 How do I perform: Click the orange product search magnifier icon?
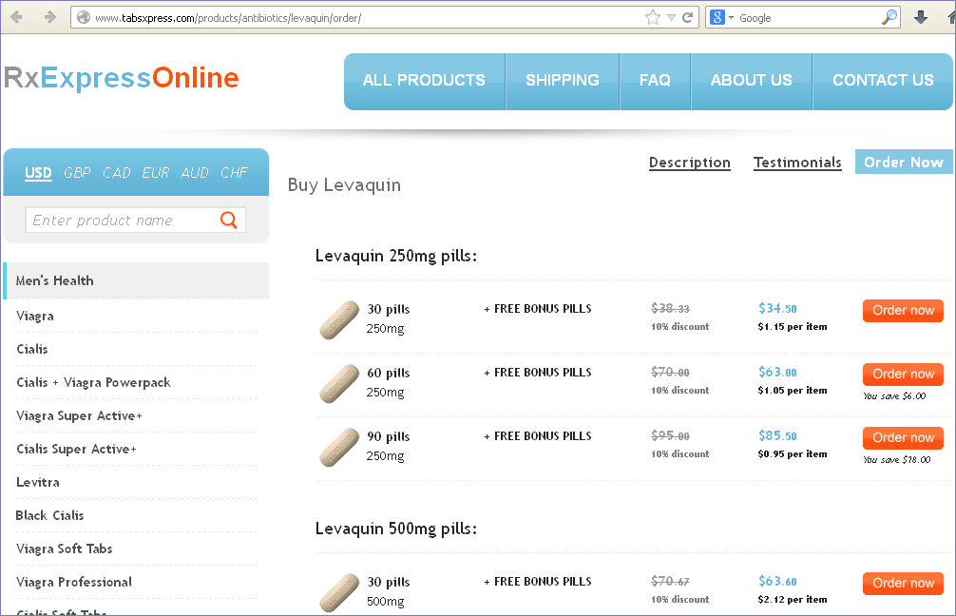coord(229,221)
